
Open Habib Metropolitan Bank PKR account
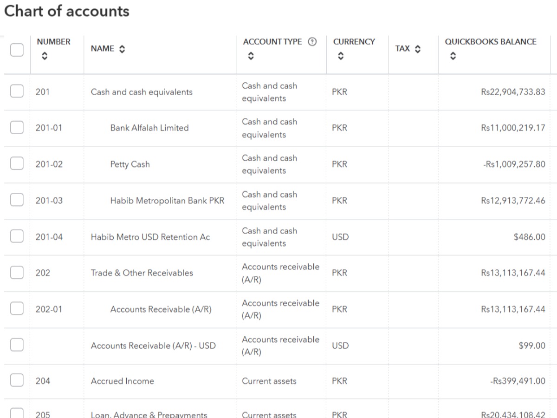(167, 201)
